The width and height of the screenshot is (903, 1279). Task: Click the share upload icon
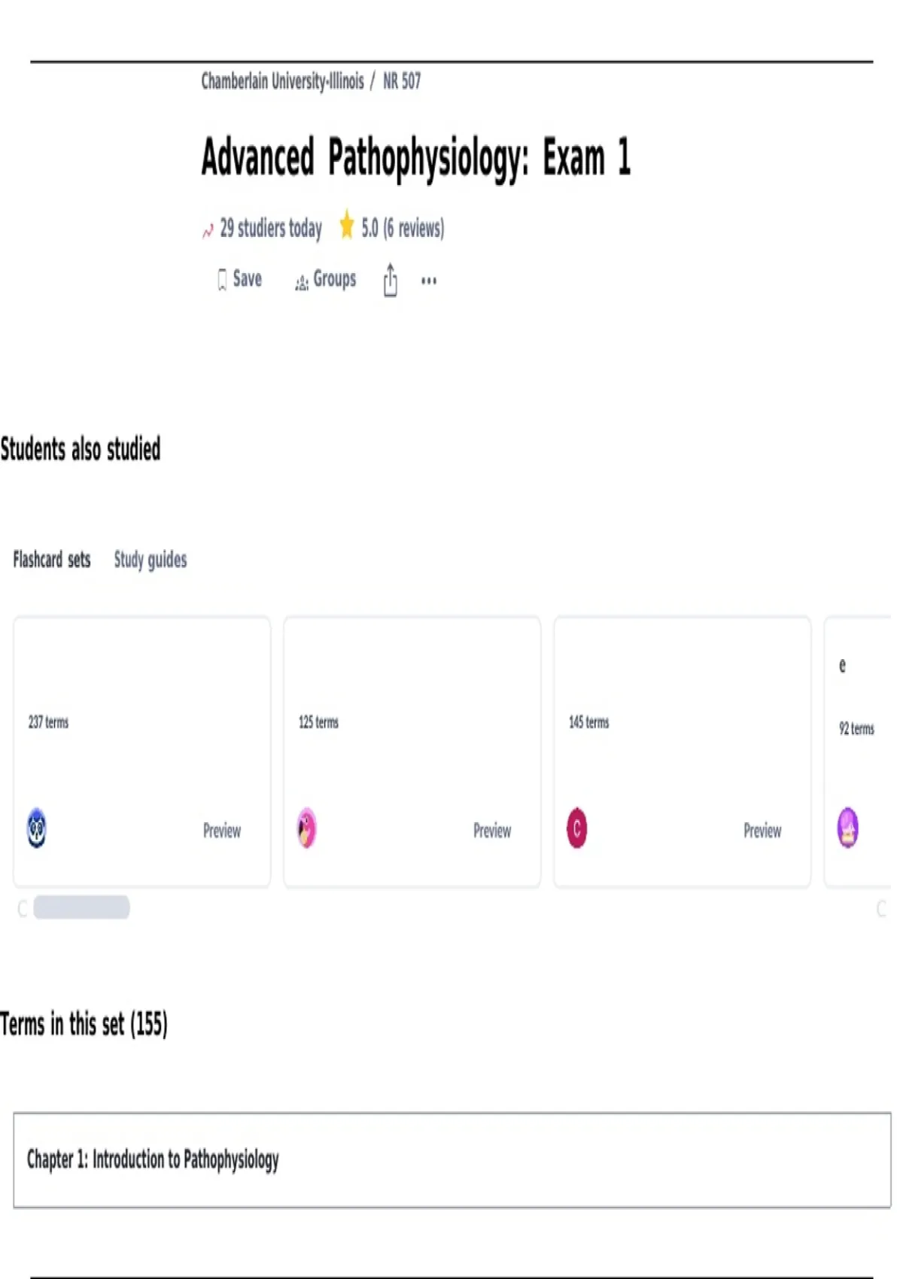(x=390, y=280)
